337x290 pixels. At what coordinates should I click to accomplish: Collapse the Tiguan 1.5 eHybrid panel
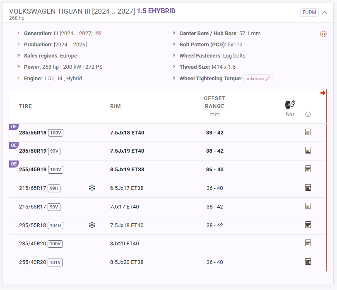pos(325,12)
